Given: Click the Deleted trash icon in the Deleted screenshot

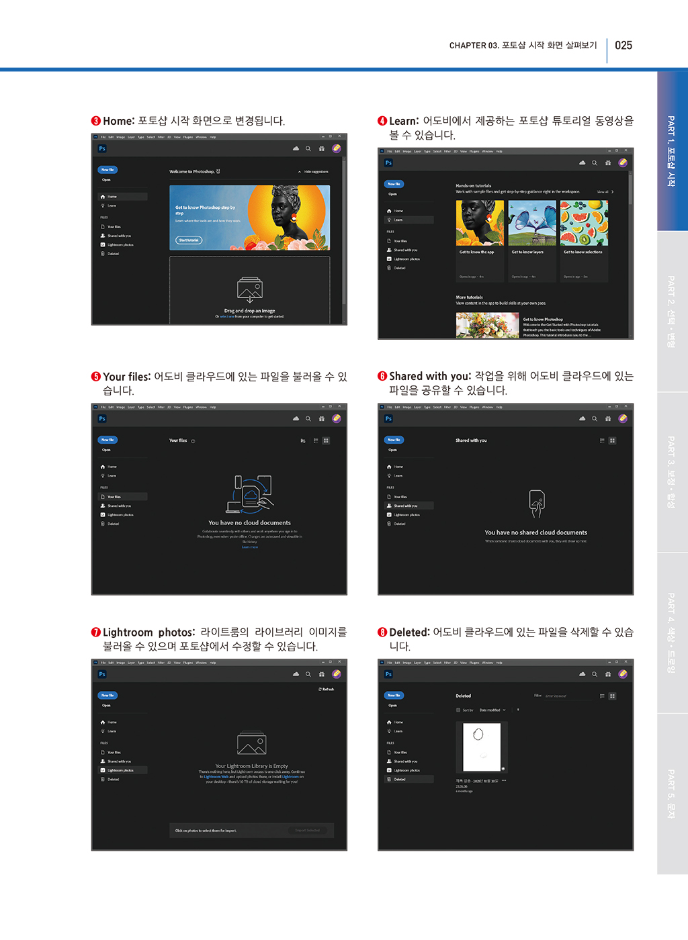Looking at the screenshot, I should (389, 780).
